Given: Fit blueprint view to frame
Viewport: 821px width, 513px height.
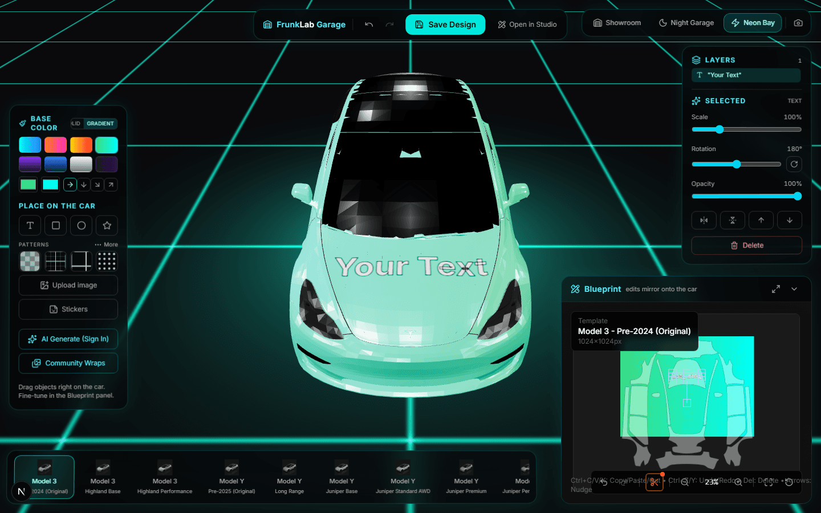Looking at the screenshot, I should [769, 482].
